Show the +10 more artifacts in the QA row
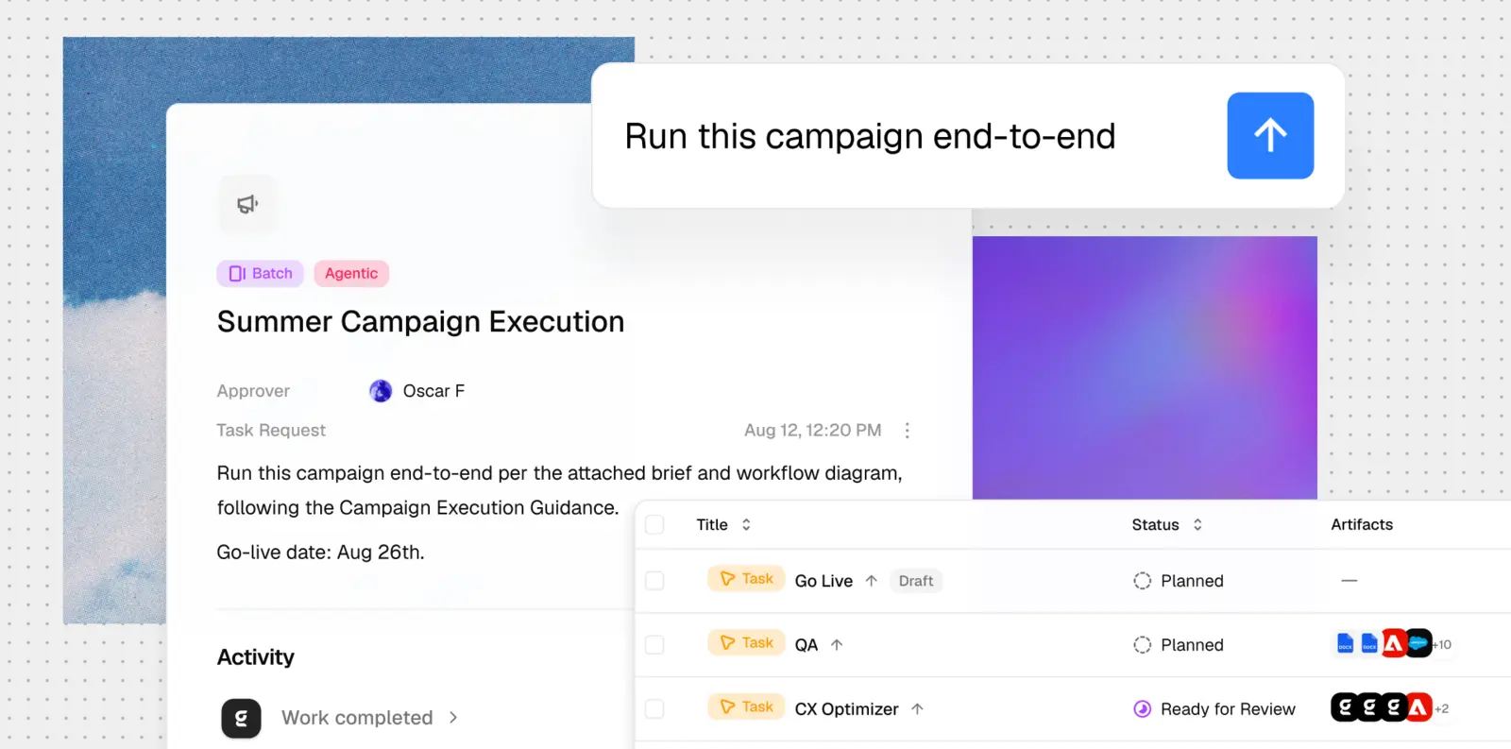This screenshot has width=1511, height=749. pos(1443,645)
